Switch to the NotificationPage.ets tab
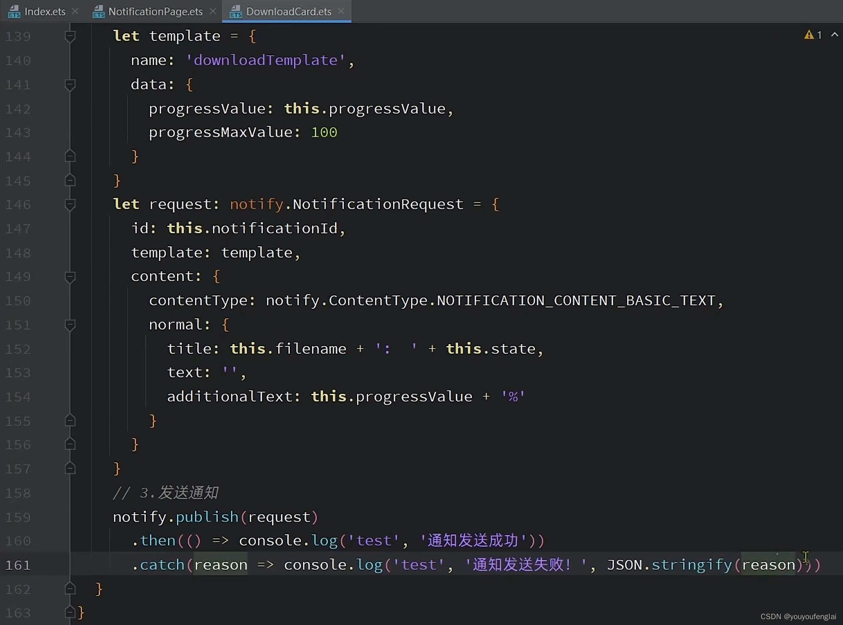Viewport: 843px width, 625px height. click(155, 11)
